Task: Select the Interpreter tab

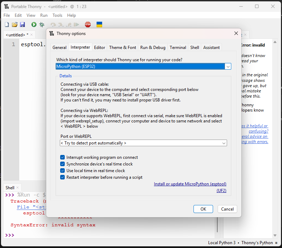Action: tap(80, 47)
